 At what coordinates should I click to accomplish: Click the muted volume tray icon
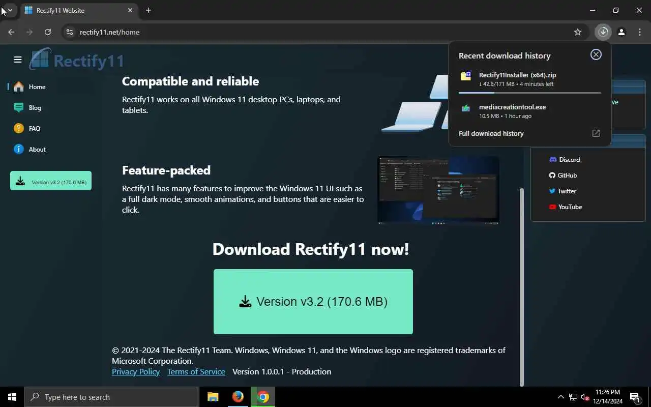click(x=585, y=397)
